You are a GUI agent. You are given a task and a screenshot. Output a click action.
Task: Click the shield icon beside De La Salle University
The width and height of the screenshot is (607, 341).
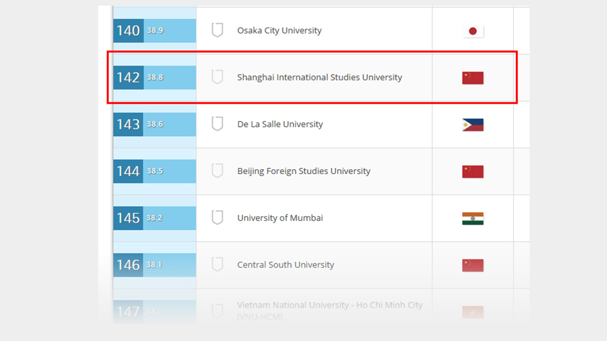click(217, 124)
